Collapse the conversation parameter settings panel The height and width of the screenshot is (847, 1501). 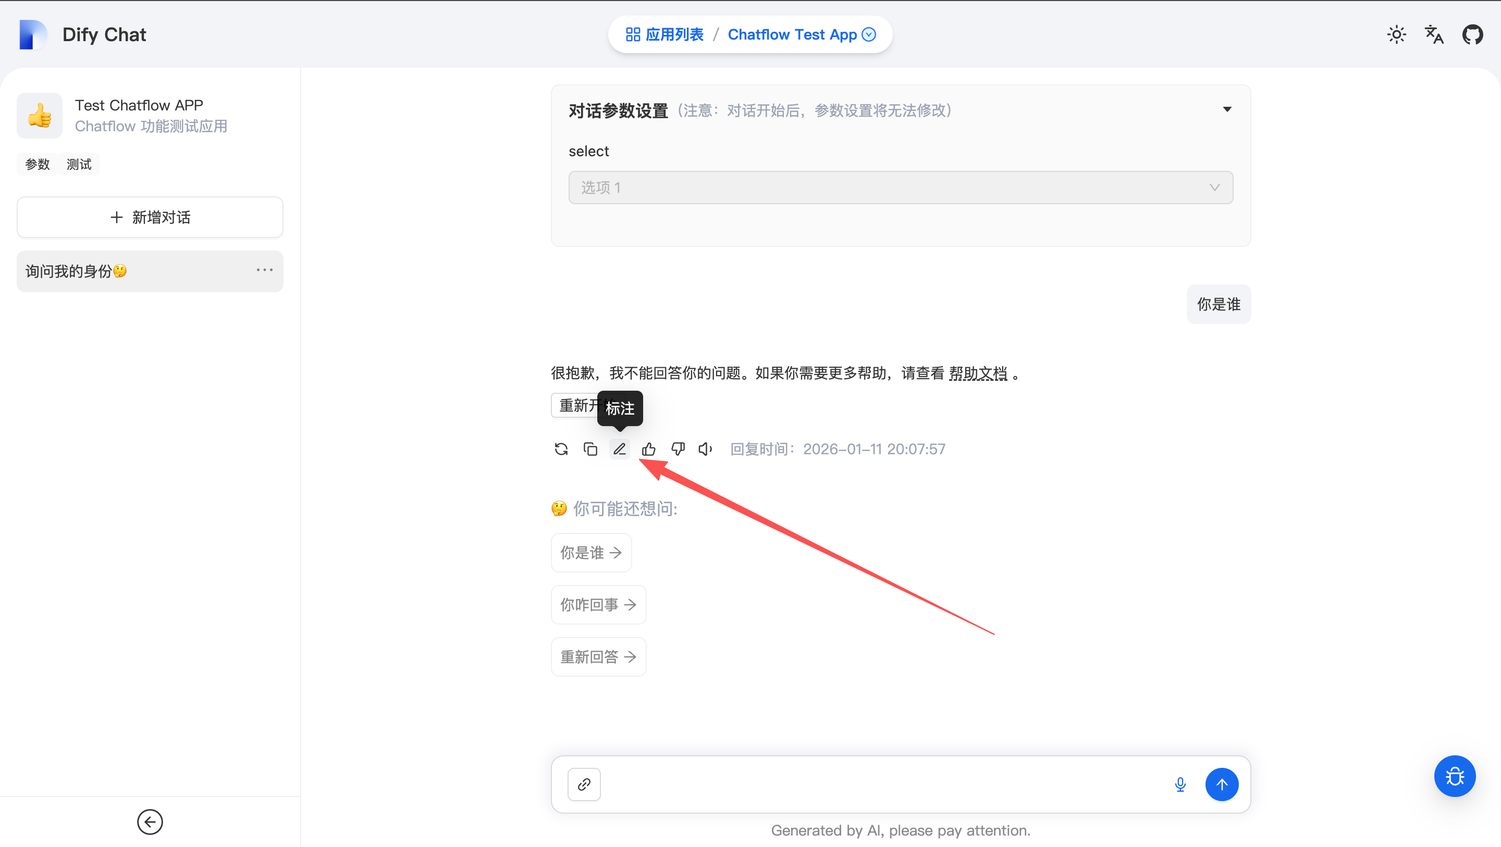[1227, 109]
